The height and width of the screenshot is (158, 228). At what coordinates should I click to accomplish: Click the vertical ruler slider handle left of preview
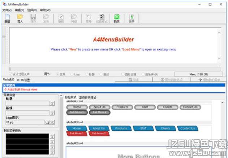[x=4, y=37]
